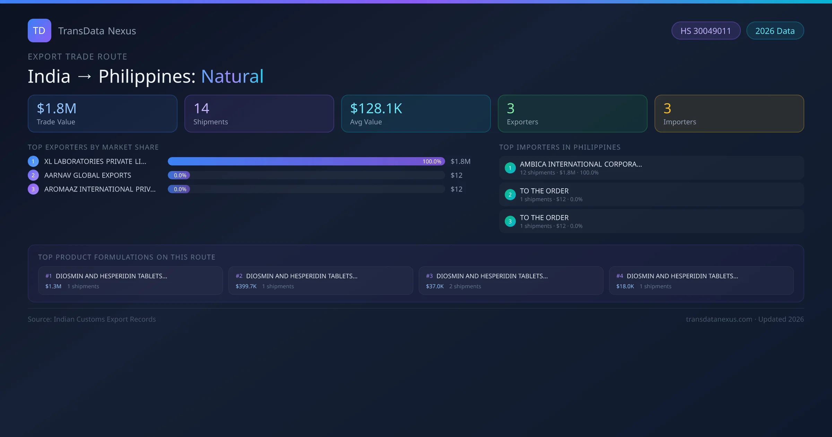
Task: Click the HS 30049011 tag
Action: (705, 31)
